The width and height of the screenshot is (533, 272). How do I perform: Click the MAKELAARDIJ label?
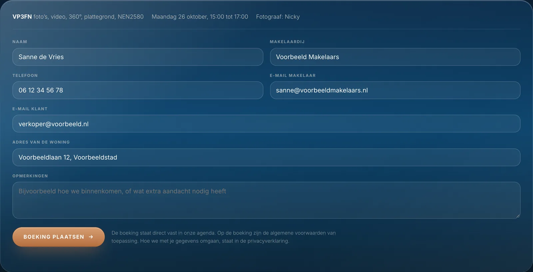coord(287,42)
